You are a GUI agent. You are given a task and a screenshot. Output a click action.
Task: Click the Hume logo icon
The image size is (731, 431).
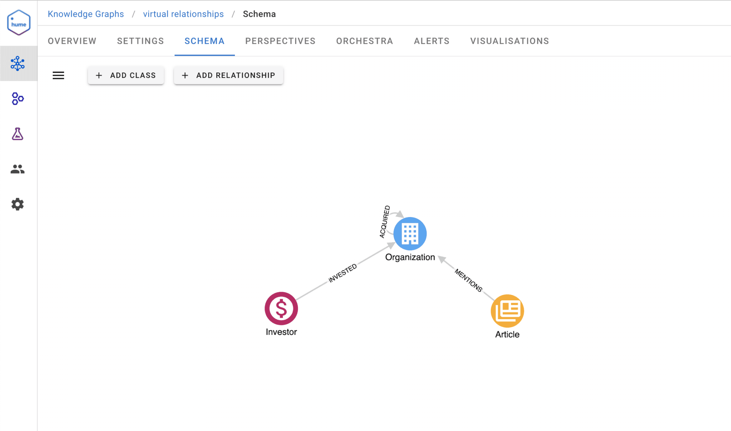[19, 22]
